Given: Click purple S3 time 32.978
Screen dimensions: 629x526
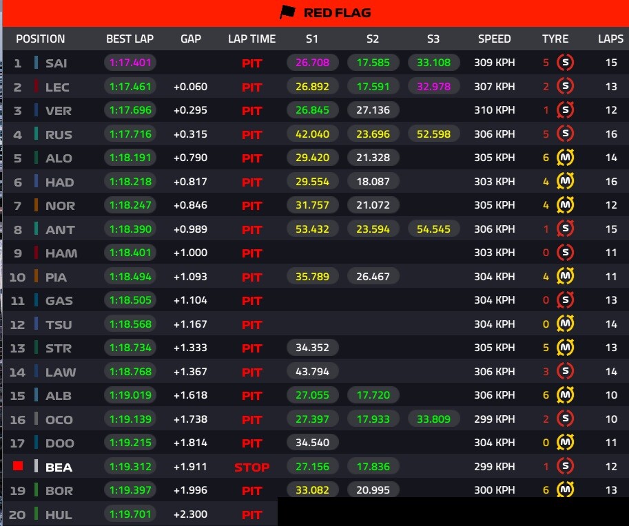Looking at the screenshot, I should (433, 86).
